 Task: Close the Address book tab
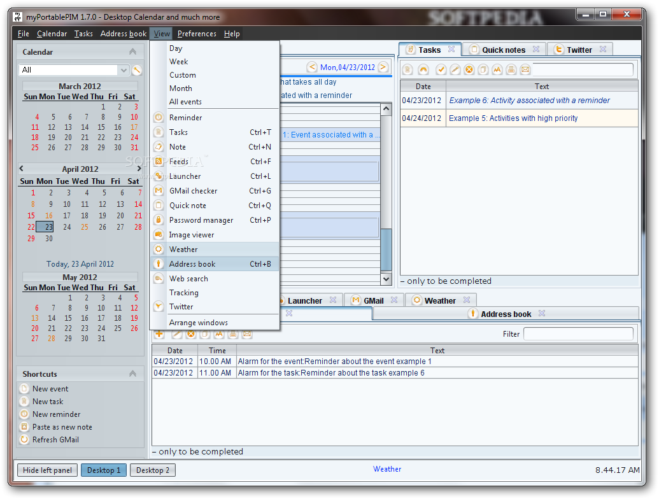pyautogui.click(x=542, y=313)
